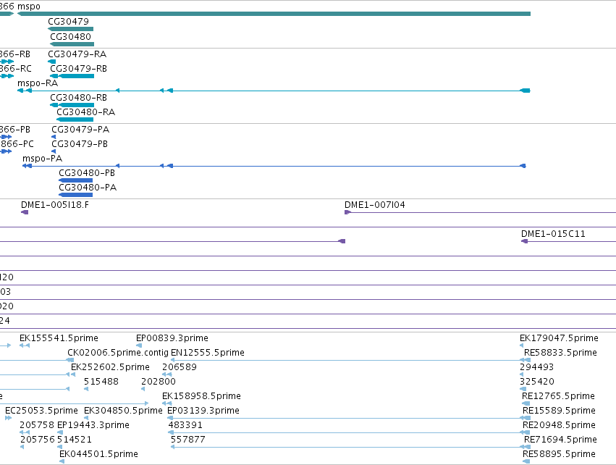Select the EK044501.5prime EST label
Screen dimensions: 616x465
coord(98,454)
